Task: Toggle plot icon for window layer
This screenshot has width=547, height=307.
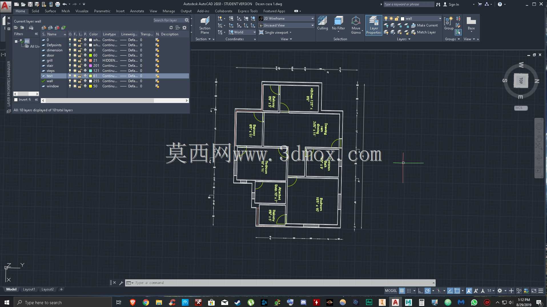Action: (x=85, y=86)
